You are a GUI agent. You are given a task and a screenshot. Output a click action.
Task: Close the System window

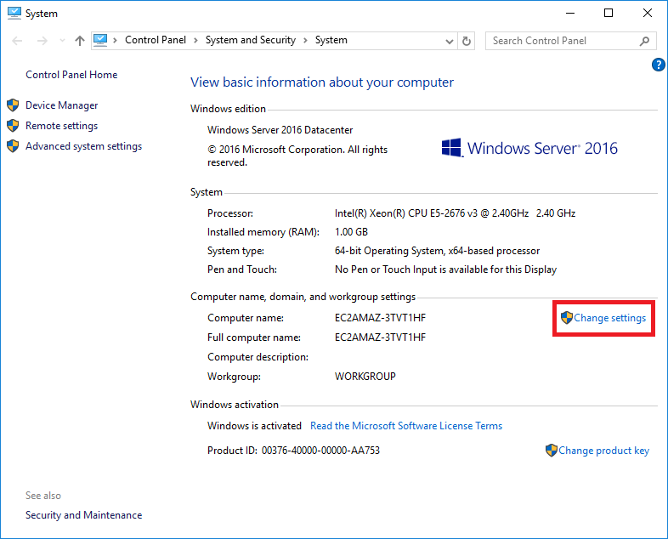click(x=648, y=14)
